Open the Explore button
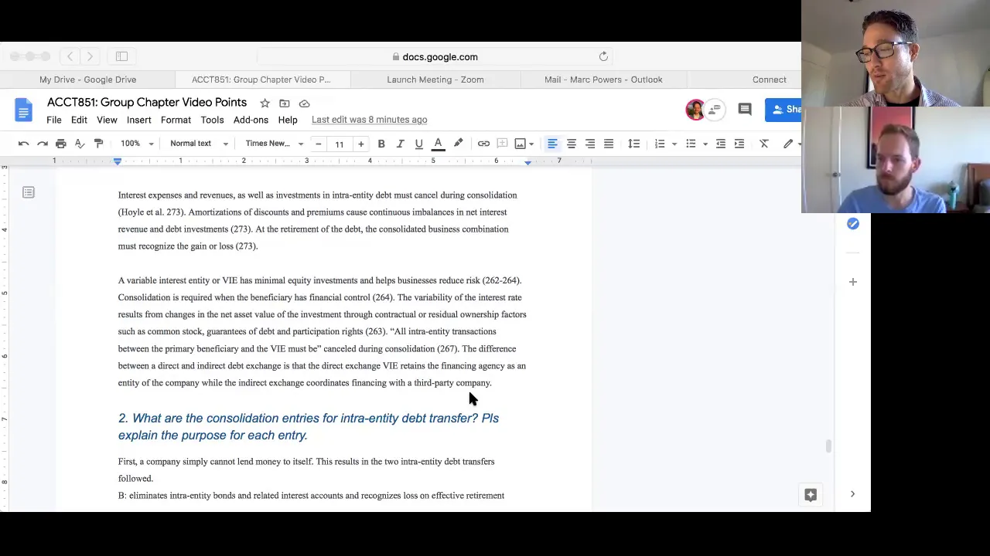The width and height of the screenshot is (990, 556). 811,495
